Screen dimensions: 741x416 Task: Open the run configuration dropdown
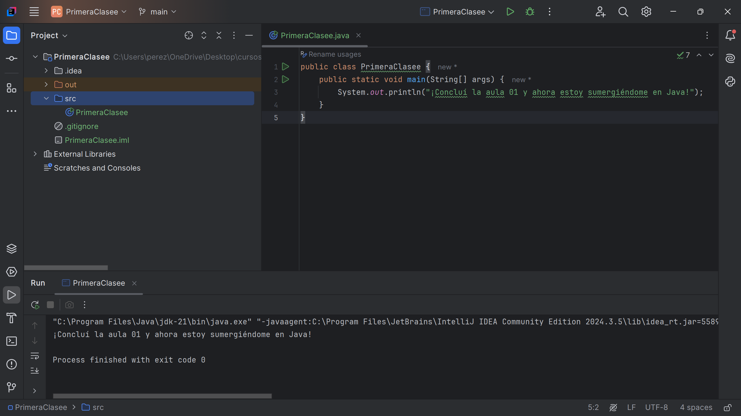pyautogui.click(x=457, y=12)
